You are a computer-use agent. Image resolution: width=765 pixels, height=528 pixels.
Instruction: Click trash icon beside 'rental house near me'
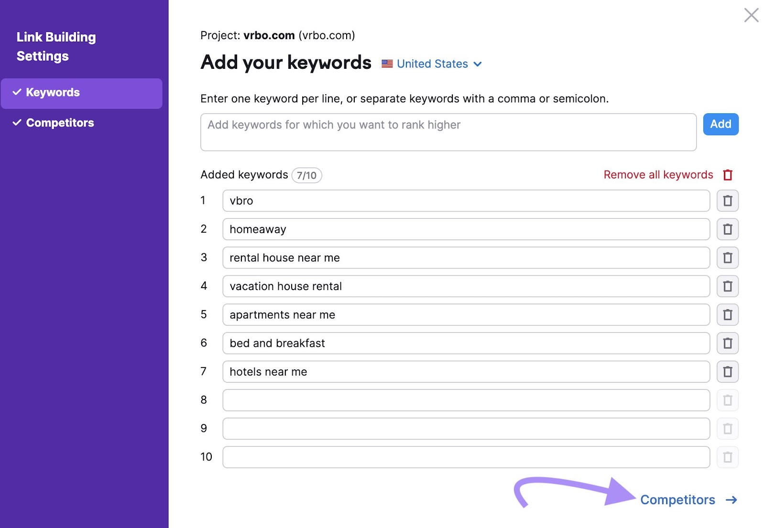pyautogui.click(x=727, y=258)
